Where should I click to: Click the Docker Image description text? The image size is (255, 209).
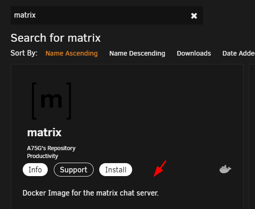click(90, 193)
